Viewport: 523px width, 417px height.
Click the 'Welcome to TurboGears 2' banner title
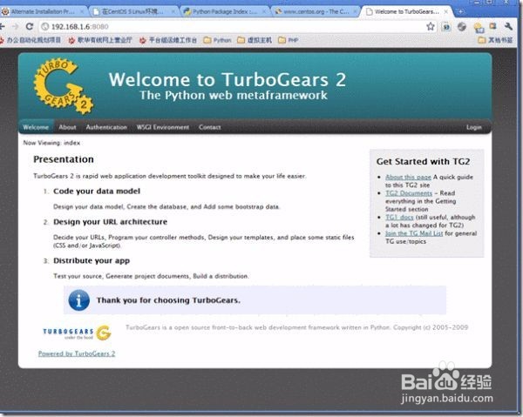(x=228, y=79)
